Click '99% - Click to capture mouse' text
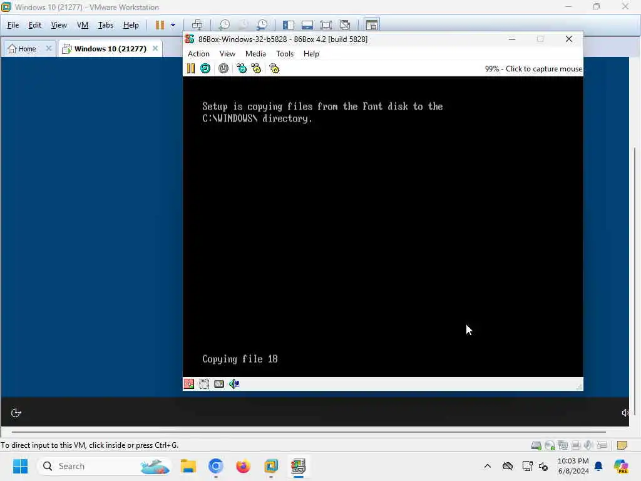 (x=533, y=69)
